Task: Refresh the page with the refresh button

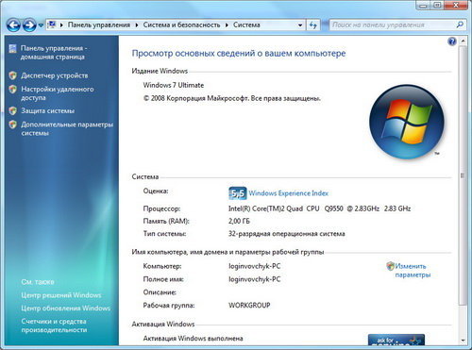Action: click(x=313, y=25)
